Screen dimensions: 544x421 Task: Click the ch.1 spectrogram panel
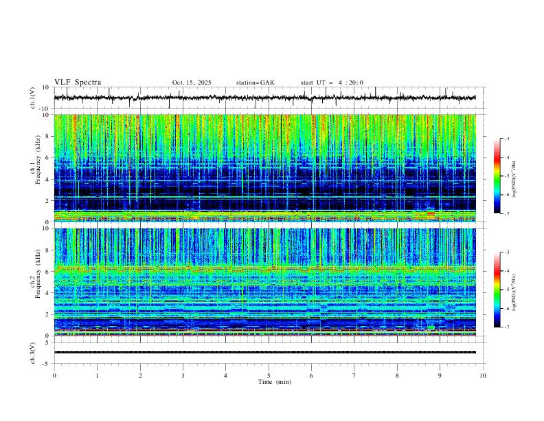click(x=264, y=168)
